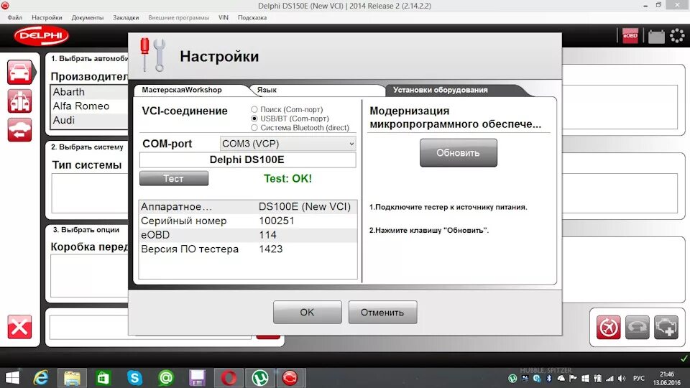Click the red crossed-out airplane icon bottom right
Viewport: 690px width, 388px height.
[609, 328]
